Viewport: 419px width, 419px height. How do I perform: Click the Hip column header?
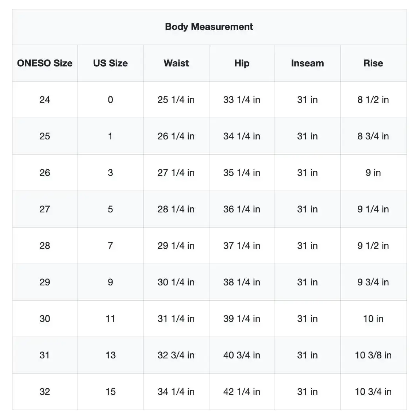tap(242, 63)
